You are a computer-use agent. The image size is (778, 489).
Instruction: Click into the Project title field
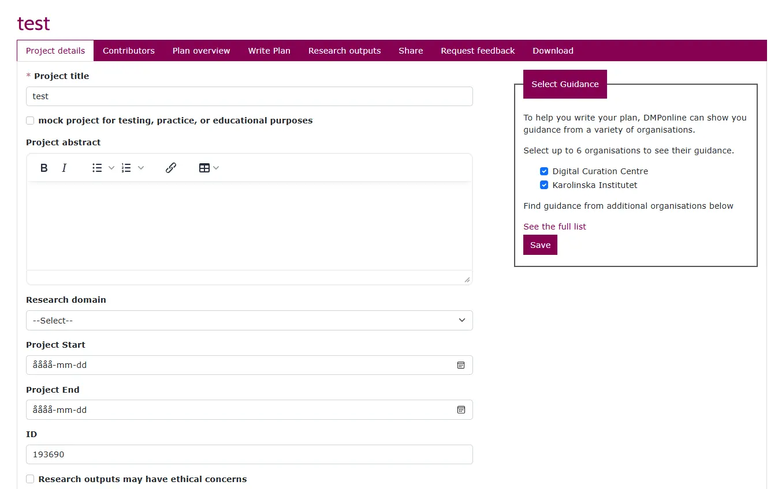249,96
